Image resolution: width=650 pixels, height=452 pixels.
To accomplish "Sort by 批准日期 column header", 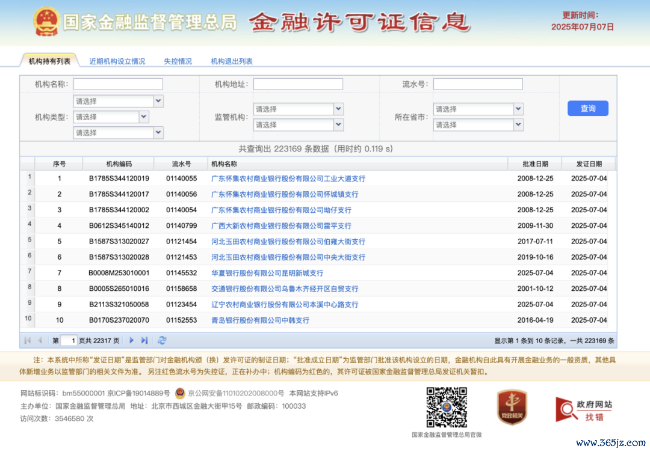I will (535, 164).
